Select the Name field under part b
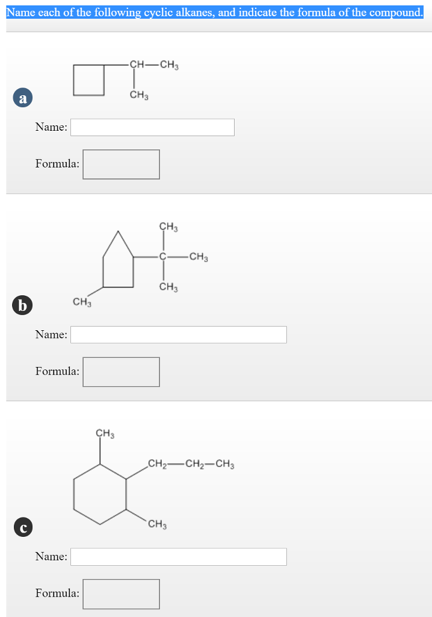 point(178,334)
